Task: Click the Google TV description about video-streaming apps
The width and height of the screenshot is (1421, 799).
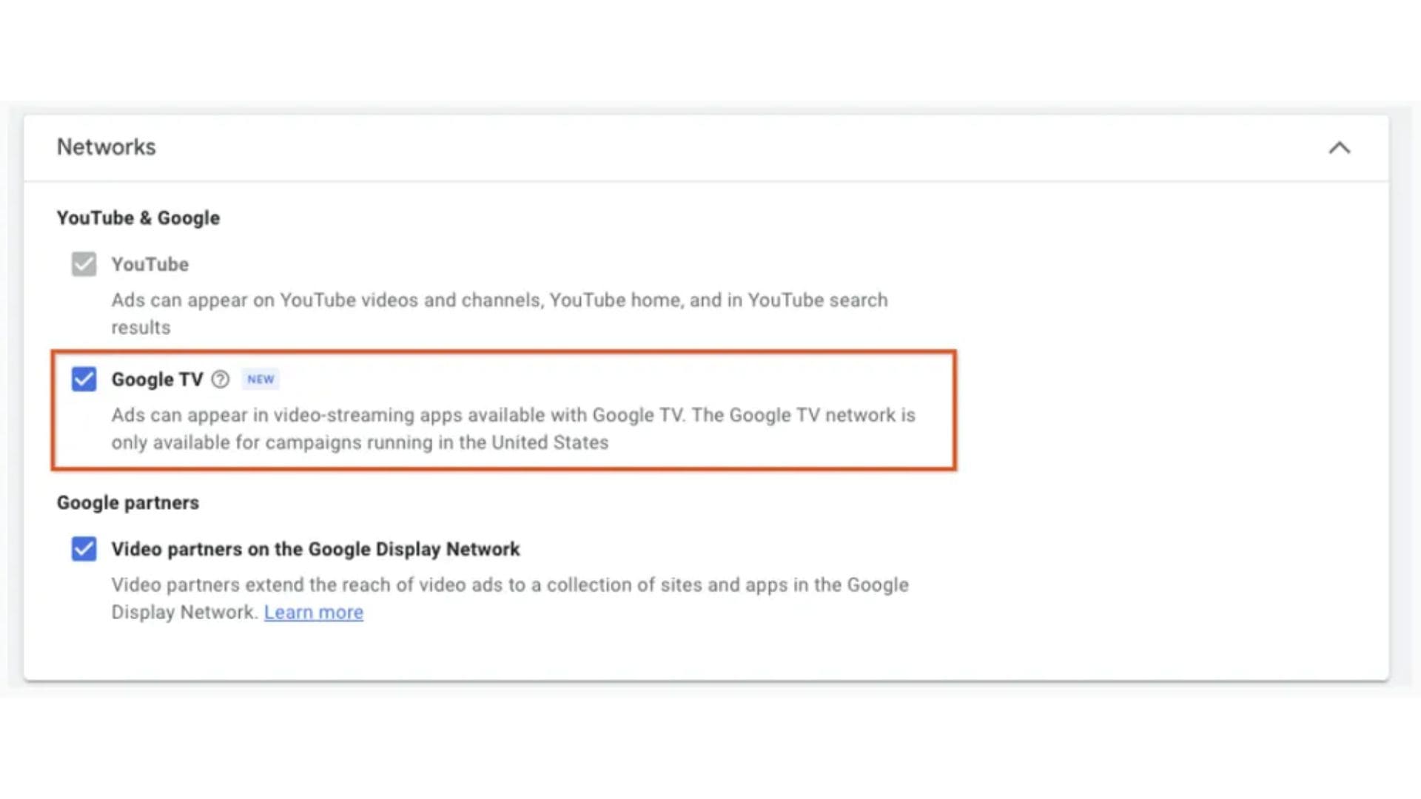Action: (x=512, y=415)
